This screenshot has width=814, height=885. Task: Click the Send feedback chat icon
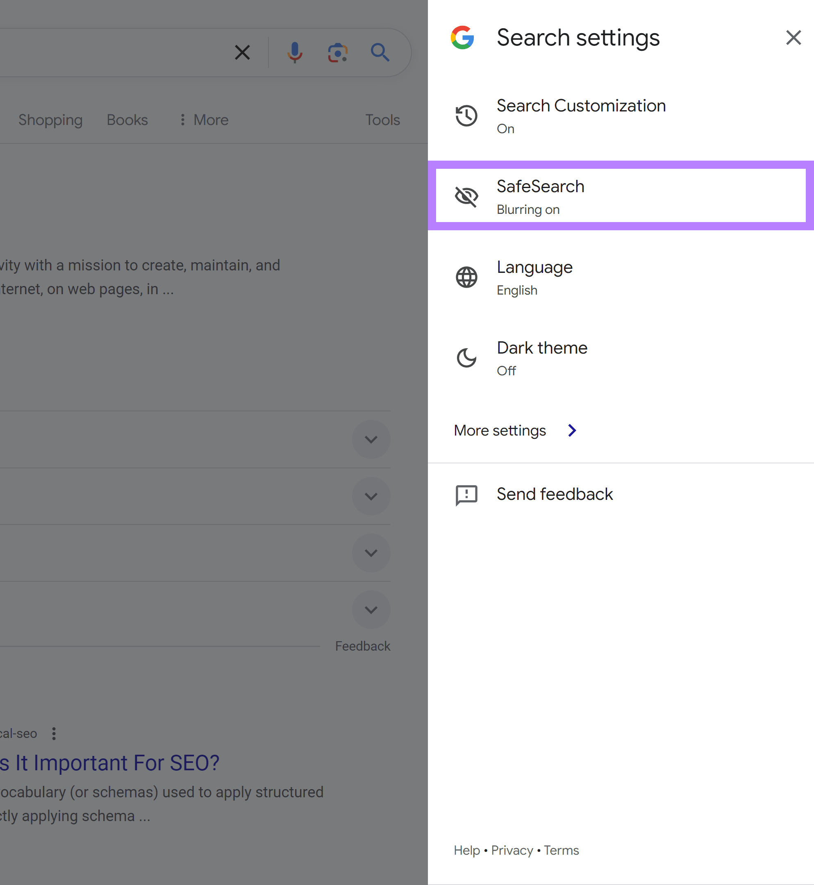(466, 494)
